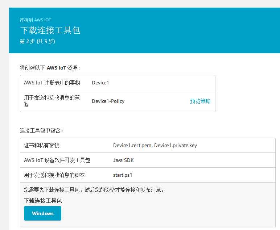Select the Device1 thing name text

pyautogui.click(x=100, y=83)
